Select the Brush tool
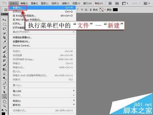This screenshot has height=115, width=153. pos(4,52)
